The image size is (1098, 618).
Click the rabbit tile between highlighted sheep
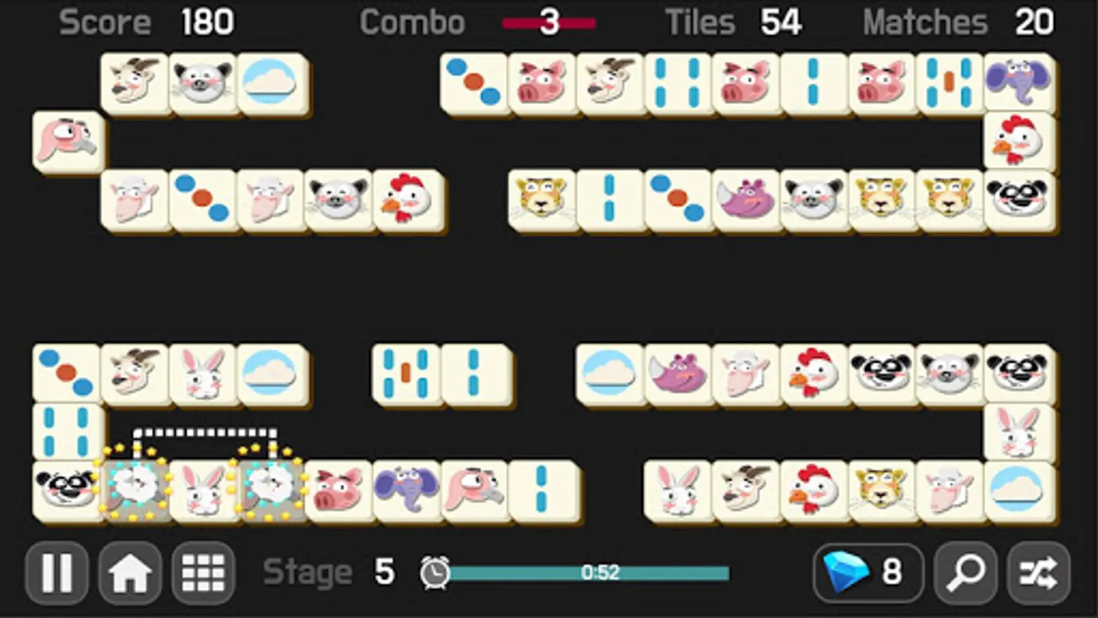202,490
